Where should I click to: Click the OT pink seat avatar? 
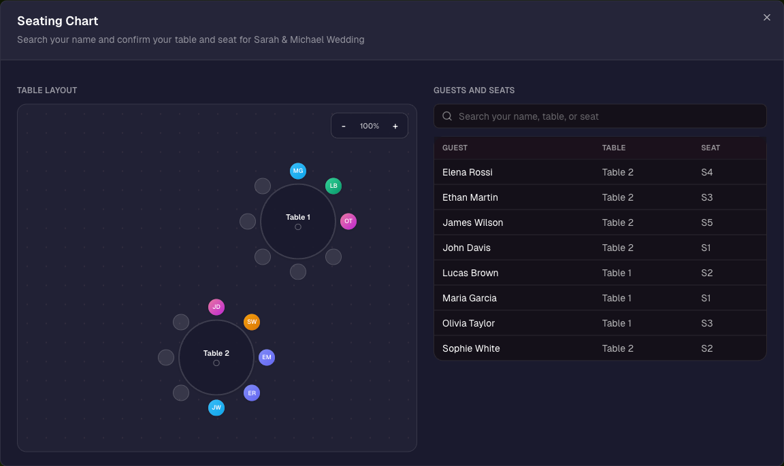tap(348, 221)
